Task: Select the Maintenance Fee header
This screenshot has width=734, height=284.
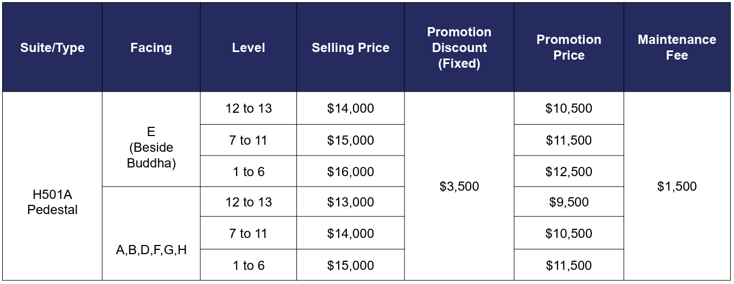Action: pyautogui.click(x=676, y=47)
